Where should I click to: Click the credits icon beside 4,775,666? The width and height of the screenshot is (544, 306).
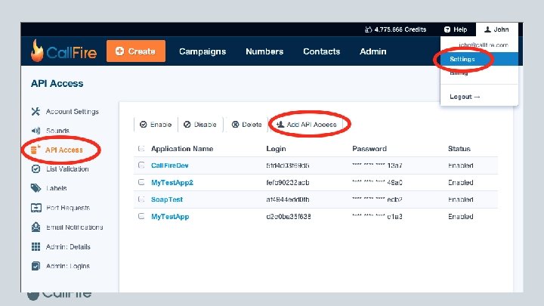368,29
